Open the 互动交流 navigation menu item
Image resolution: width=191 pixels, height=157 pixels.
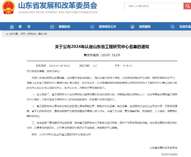[x=185, y=26]
